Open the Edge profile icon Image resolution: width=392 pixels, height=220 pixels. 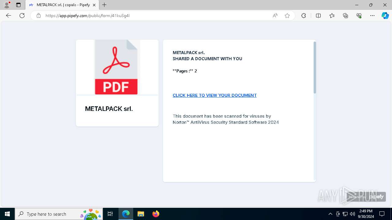(x=6, y=5)
